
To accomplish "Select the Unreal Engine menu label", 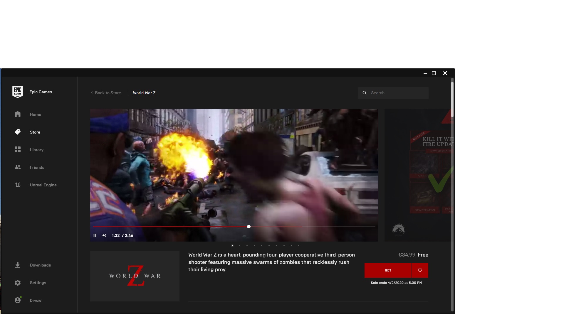I will pyautogui.click(x=43, y=185).
